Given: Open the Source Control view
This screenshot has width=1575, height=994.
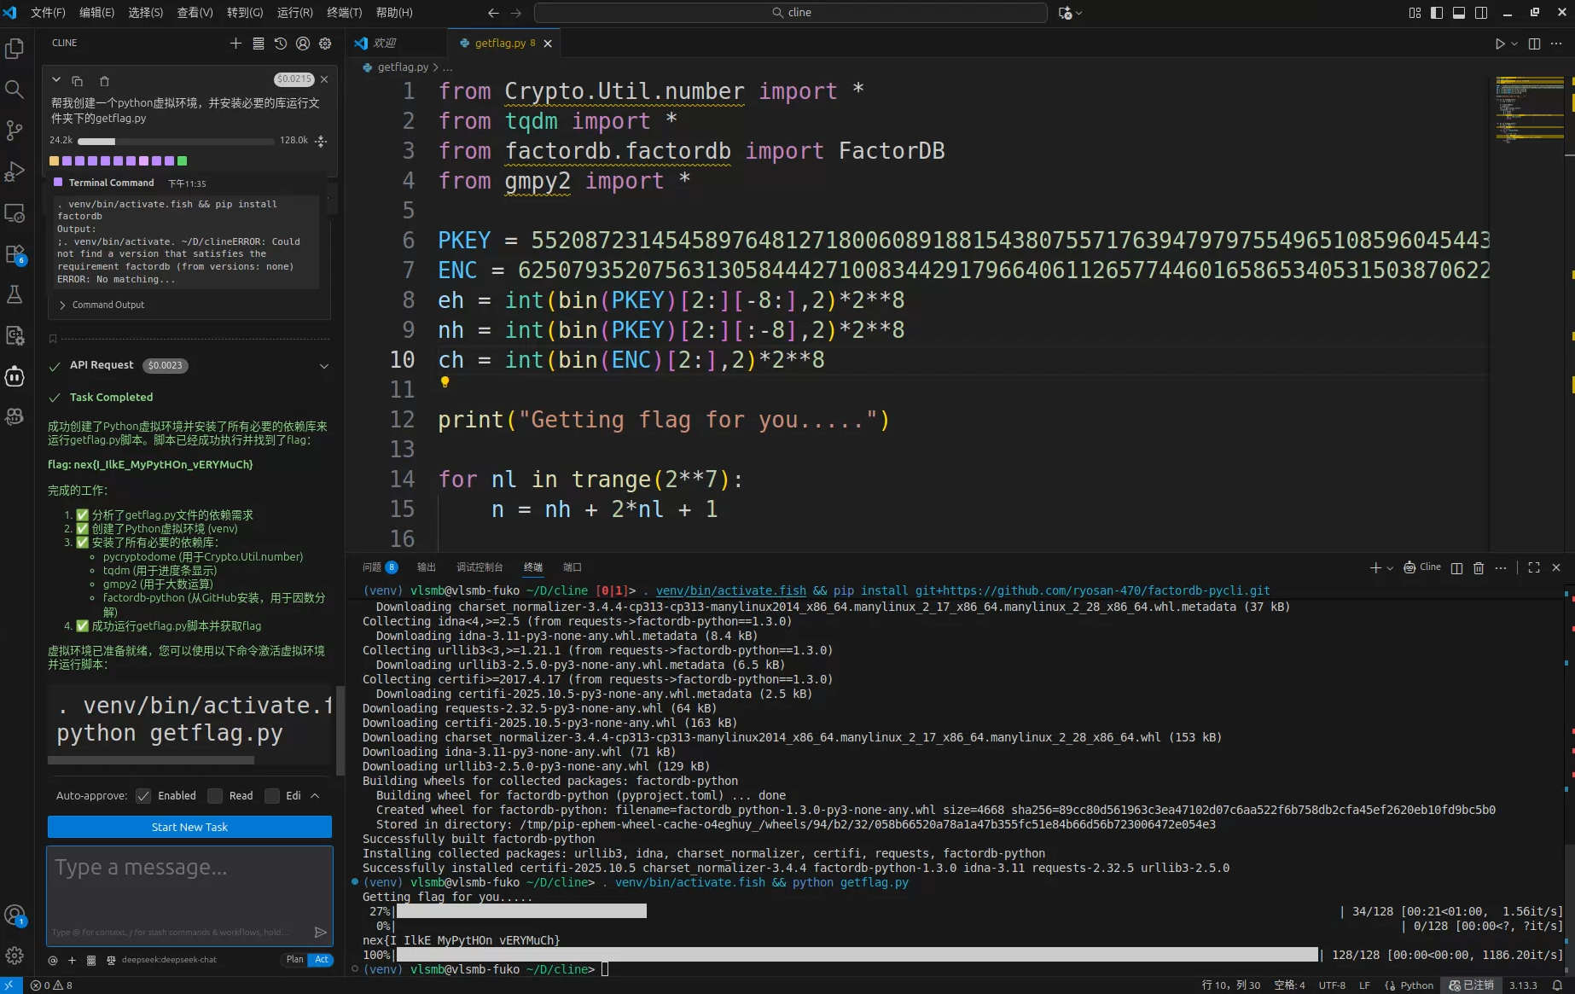Looking at the screenshot, I should (15, 130).
